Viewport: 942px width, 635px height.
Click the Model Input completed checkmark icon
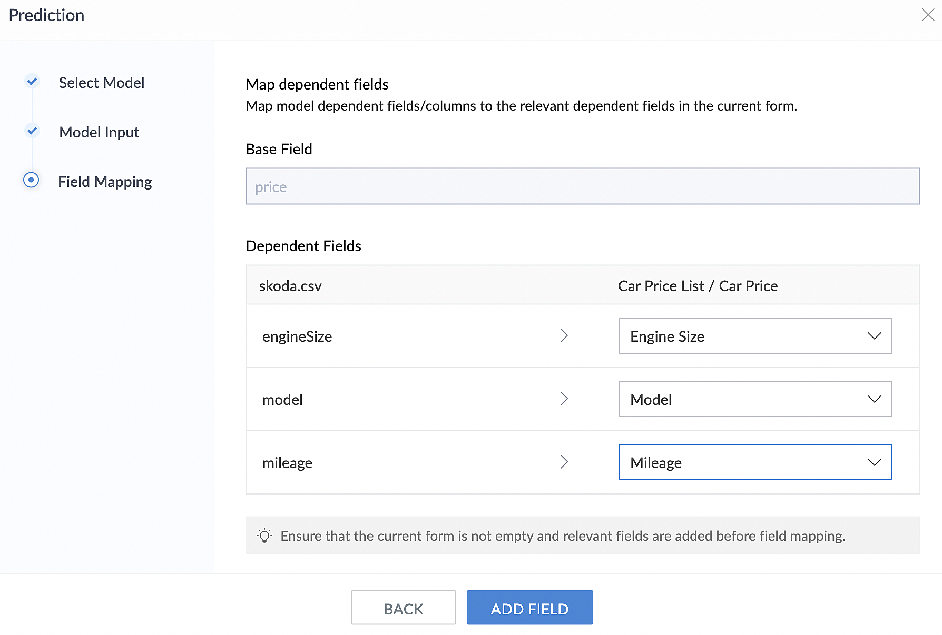32,131
